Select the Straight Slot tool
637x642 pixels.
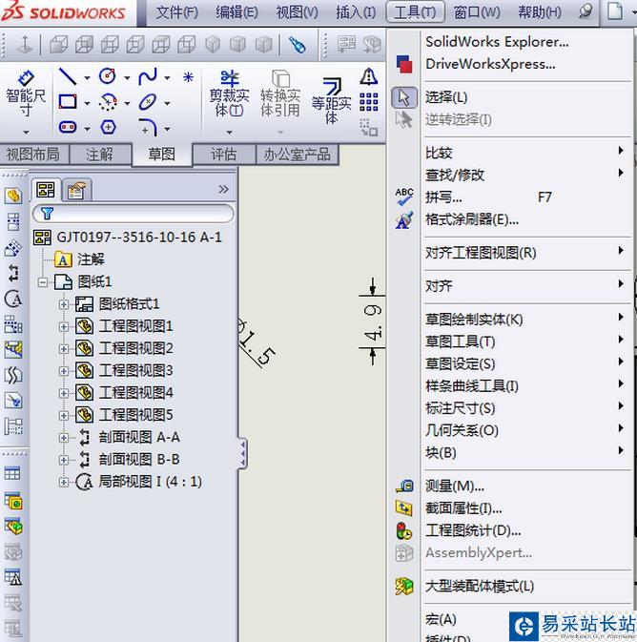[x=68, y=127]
